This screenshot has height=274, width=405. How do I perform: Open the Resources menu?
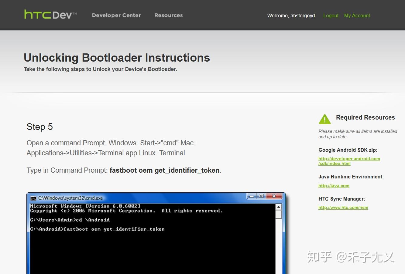tap(168, 15)
